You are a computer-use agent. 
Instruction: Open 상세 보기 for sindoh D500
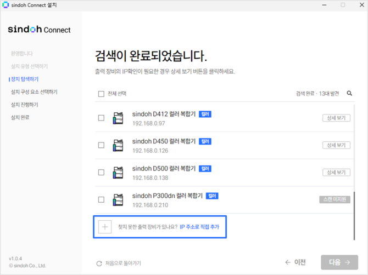tap(336, 173)
